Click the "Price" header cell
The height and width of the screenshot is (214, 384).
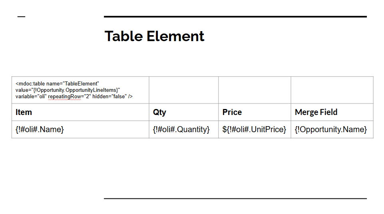(x=232, y=112)
